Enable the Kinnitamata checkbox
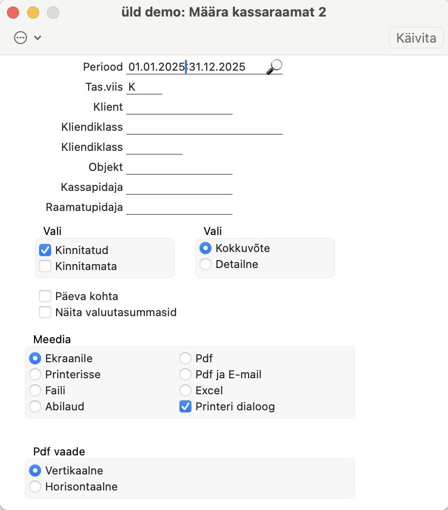The image size is (448, 510). point(45,266)
